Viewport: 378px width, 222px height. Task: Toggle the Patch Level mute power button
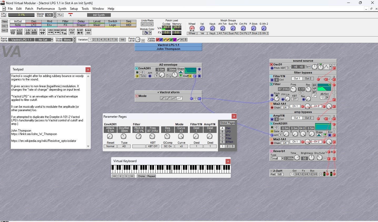[143, 41]
